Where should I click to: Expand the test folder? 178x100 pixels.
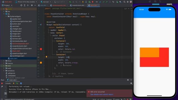(4, 66)
